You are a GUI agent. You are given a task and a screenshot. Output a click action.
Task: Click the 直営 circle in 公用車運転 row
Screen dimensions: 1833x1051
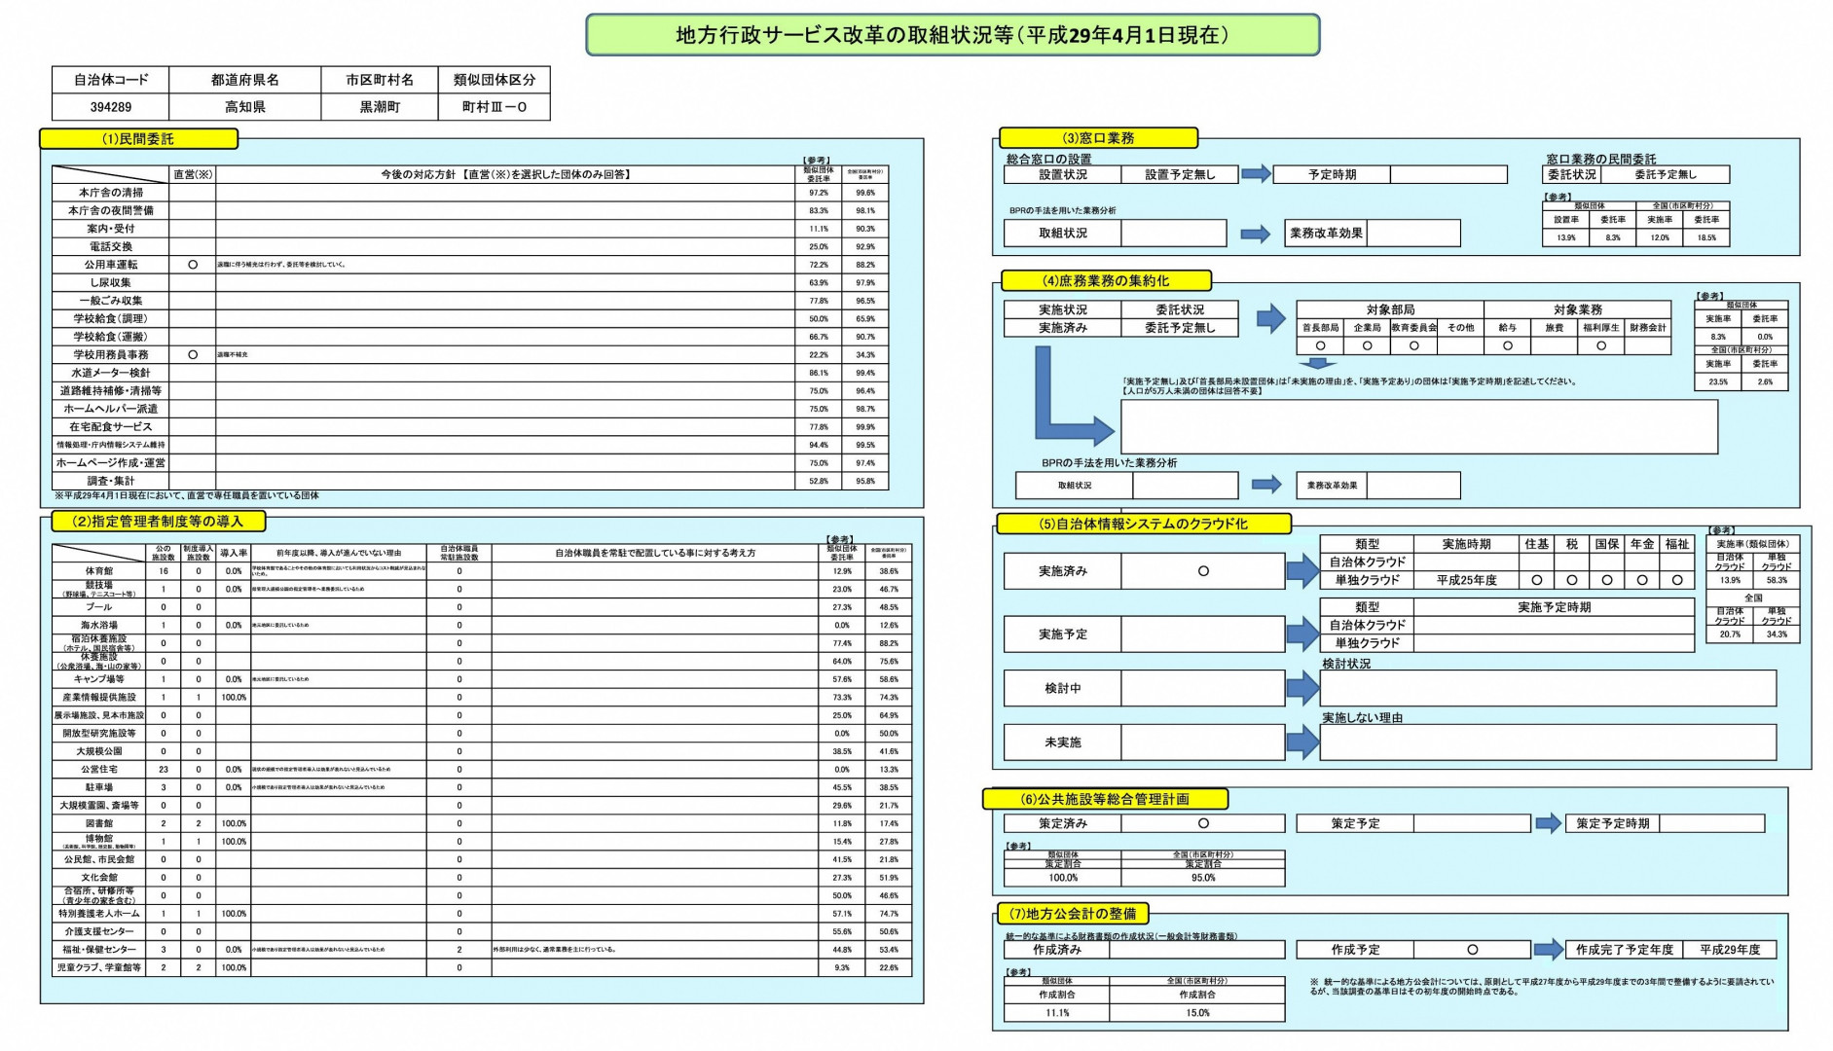point(193,265)
